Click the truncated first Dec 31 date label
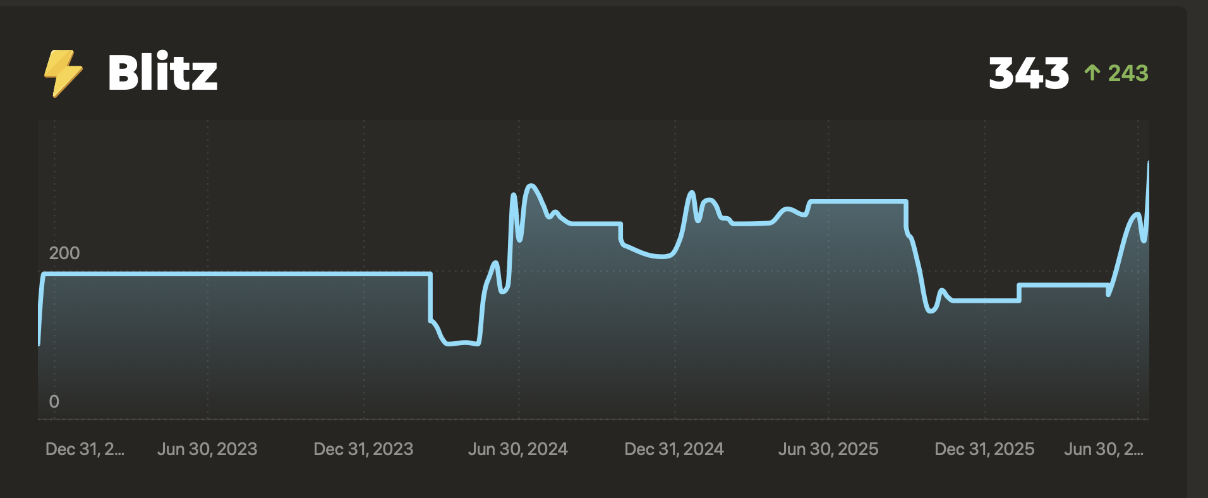1208x498 pixels. click(x=85, y=449)
